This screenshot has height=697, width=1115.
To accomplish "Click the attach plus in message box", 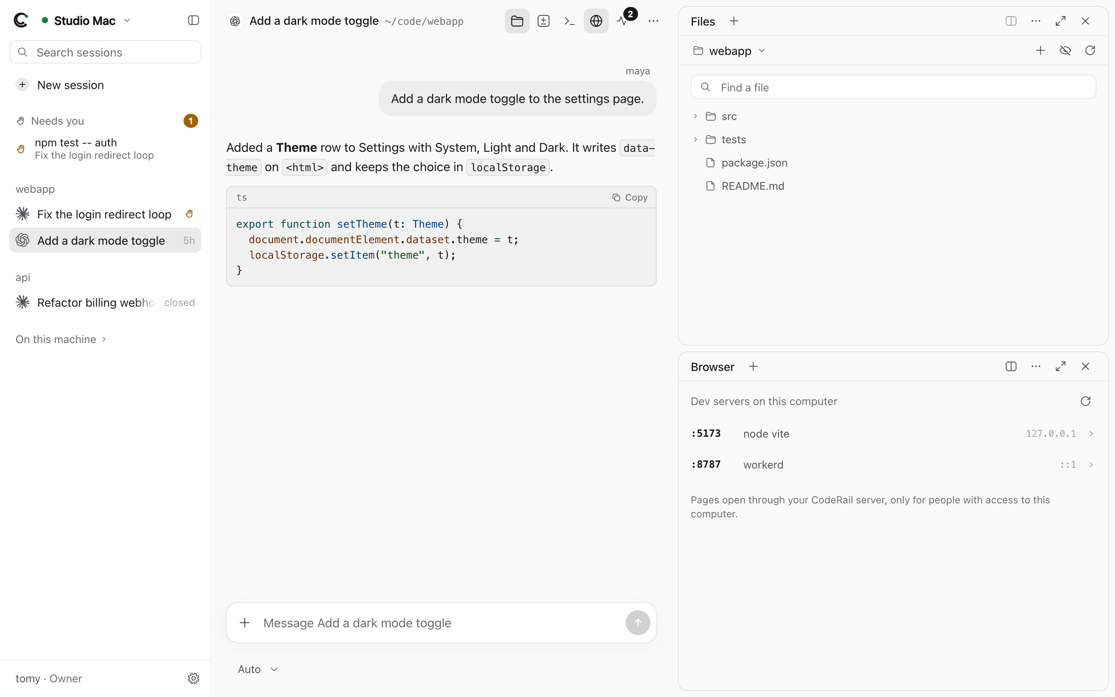I will click(245, 623).
